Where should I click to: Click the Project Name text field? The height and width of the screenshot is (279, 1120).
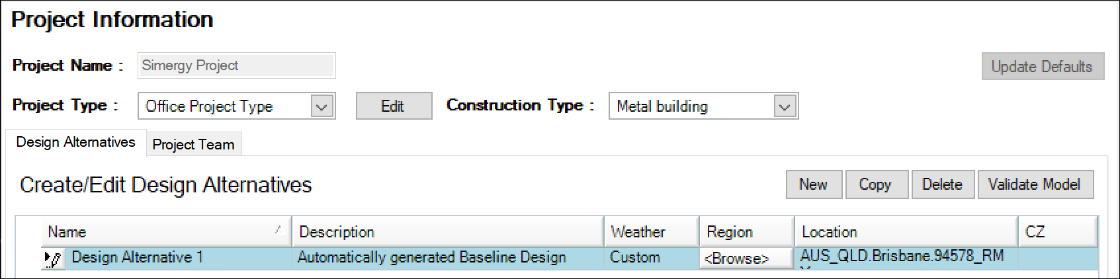[x=237, y=65]
